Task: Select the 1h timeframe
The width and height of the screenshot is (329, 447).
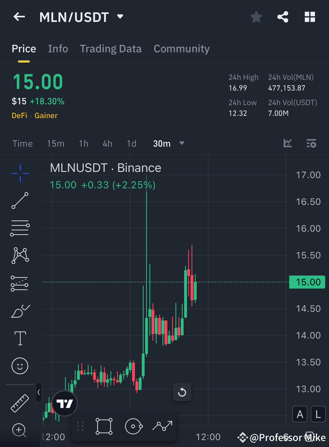Action: click(83, 143)
